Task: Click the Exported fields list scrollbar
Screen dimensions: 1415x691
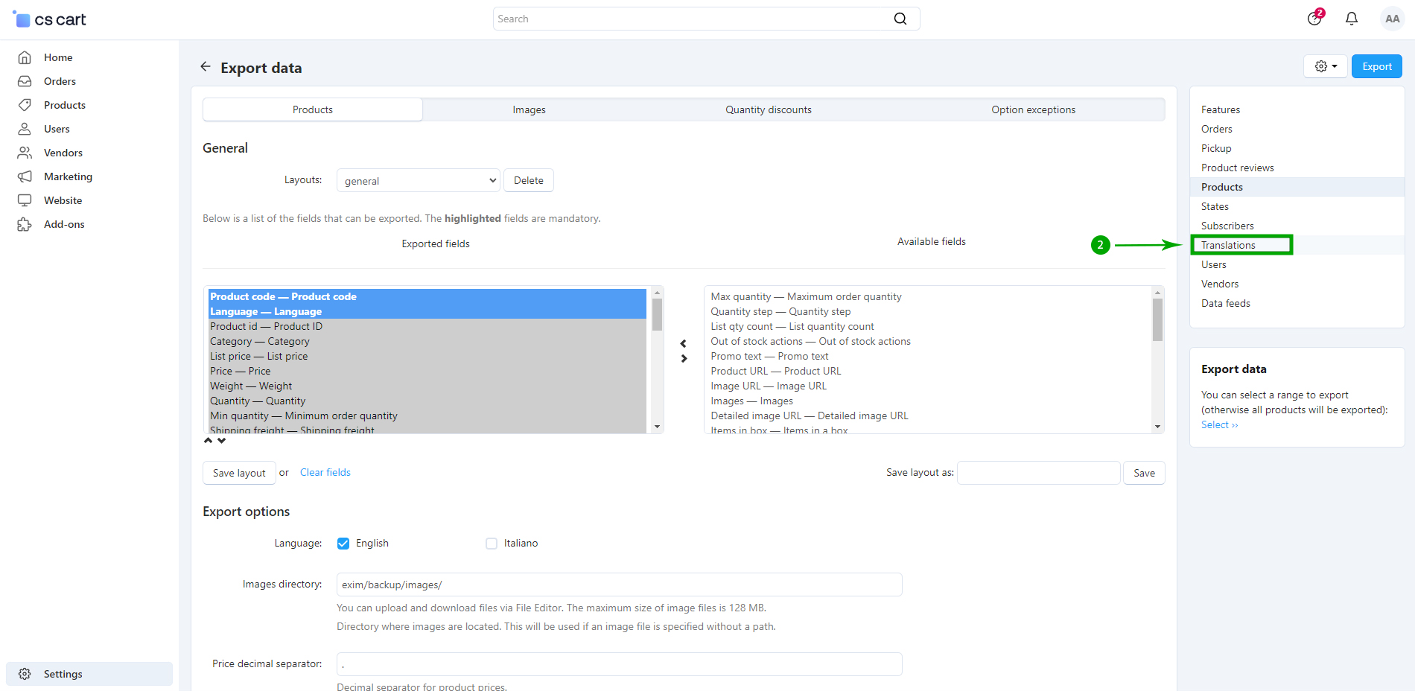Action: (657, 360)
